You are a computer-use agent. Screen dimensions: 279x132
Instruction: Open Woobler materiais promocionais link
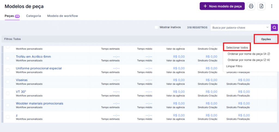(x=40, y=103)
